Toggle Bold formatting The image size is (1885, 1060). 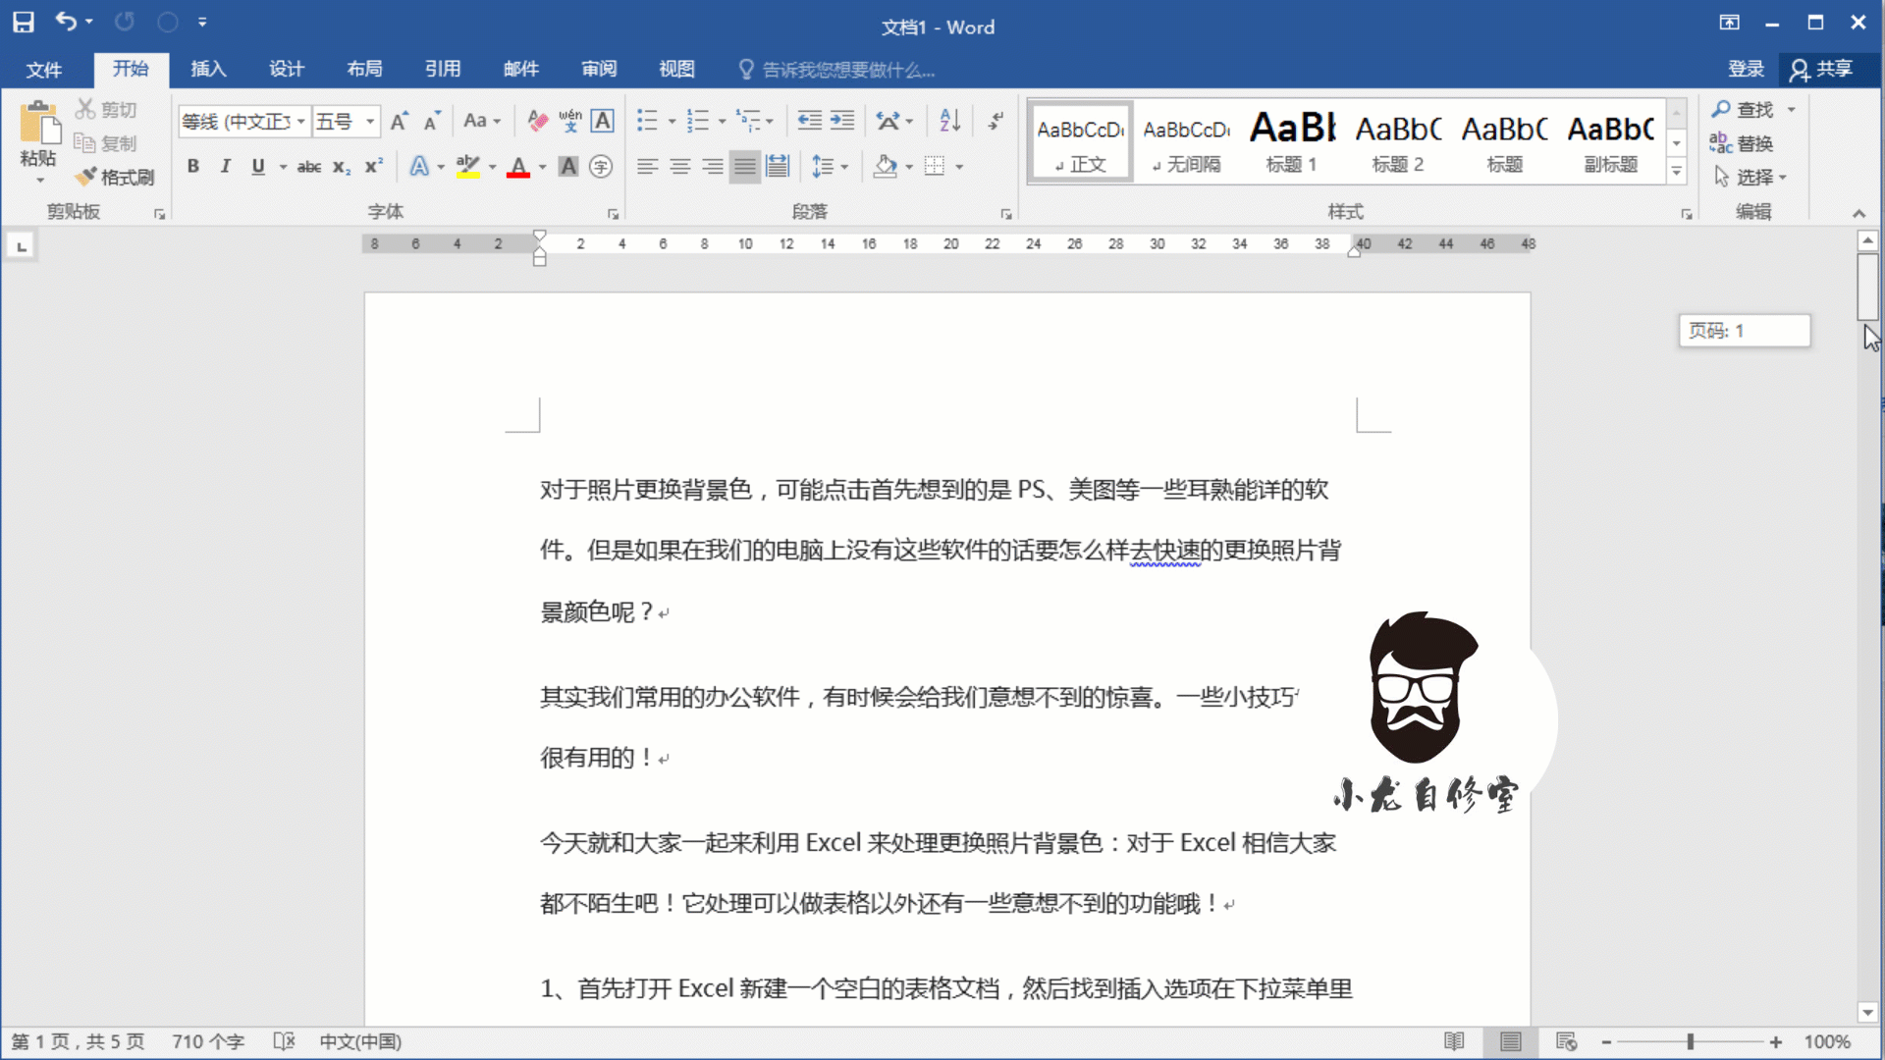pyautogui.click(x=193, y=167)
